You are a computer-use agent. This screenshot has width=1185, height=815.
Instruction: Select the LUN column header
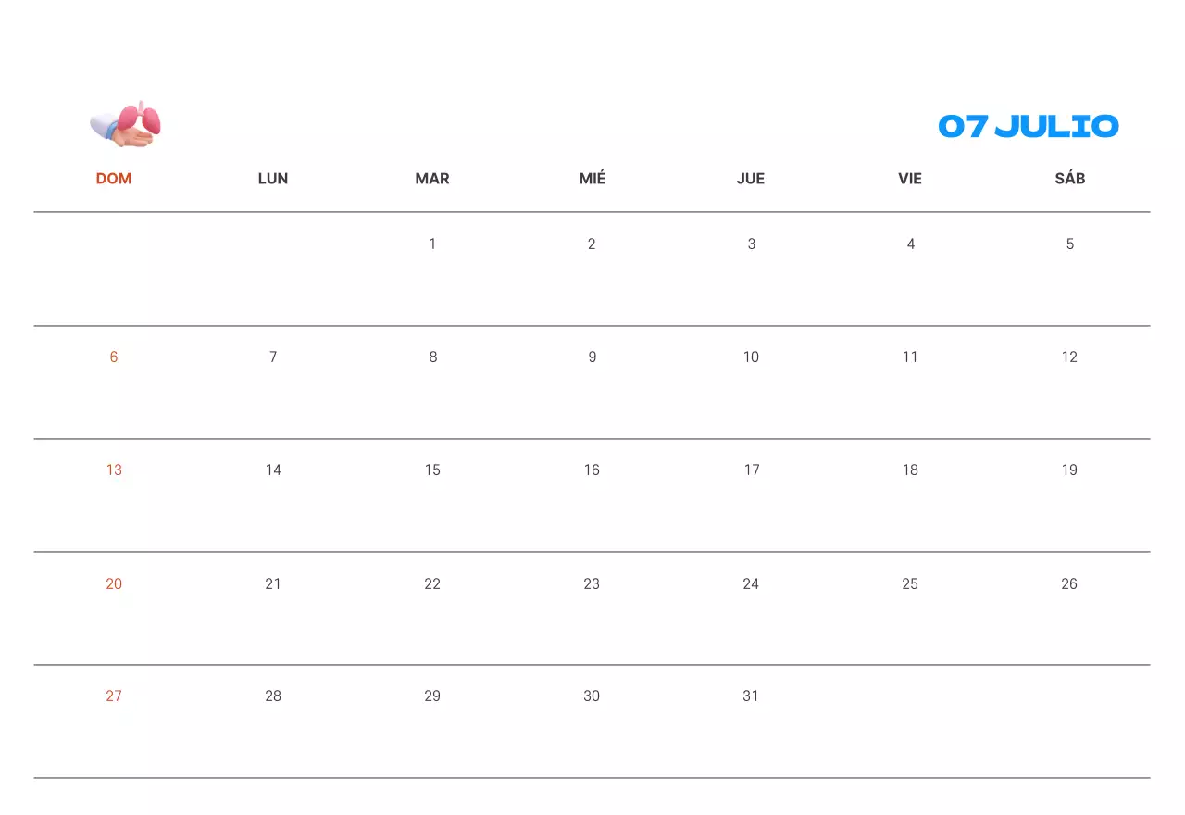point(273,179)
